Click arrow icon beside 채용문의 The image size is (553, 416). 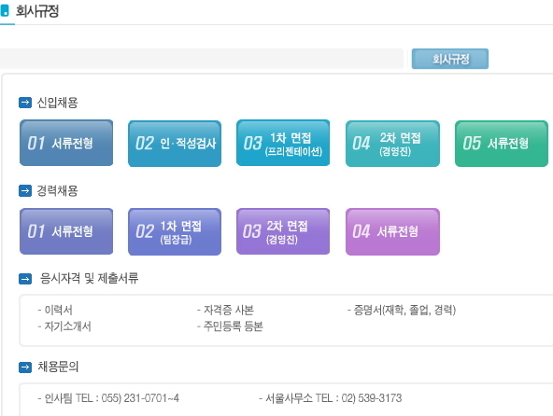(x=25, y=367)
